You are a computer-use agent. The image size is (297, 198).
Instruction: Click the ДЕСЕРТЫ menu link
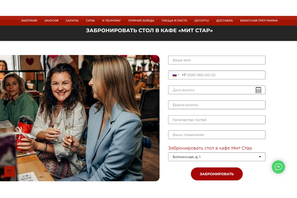[202, 20]
